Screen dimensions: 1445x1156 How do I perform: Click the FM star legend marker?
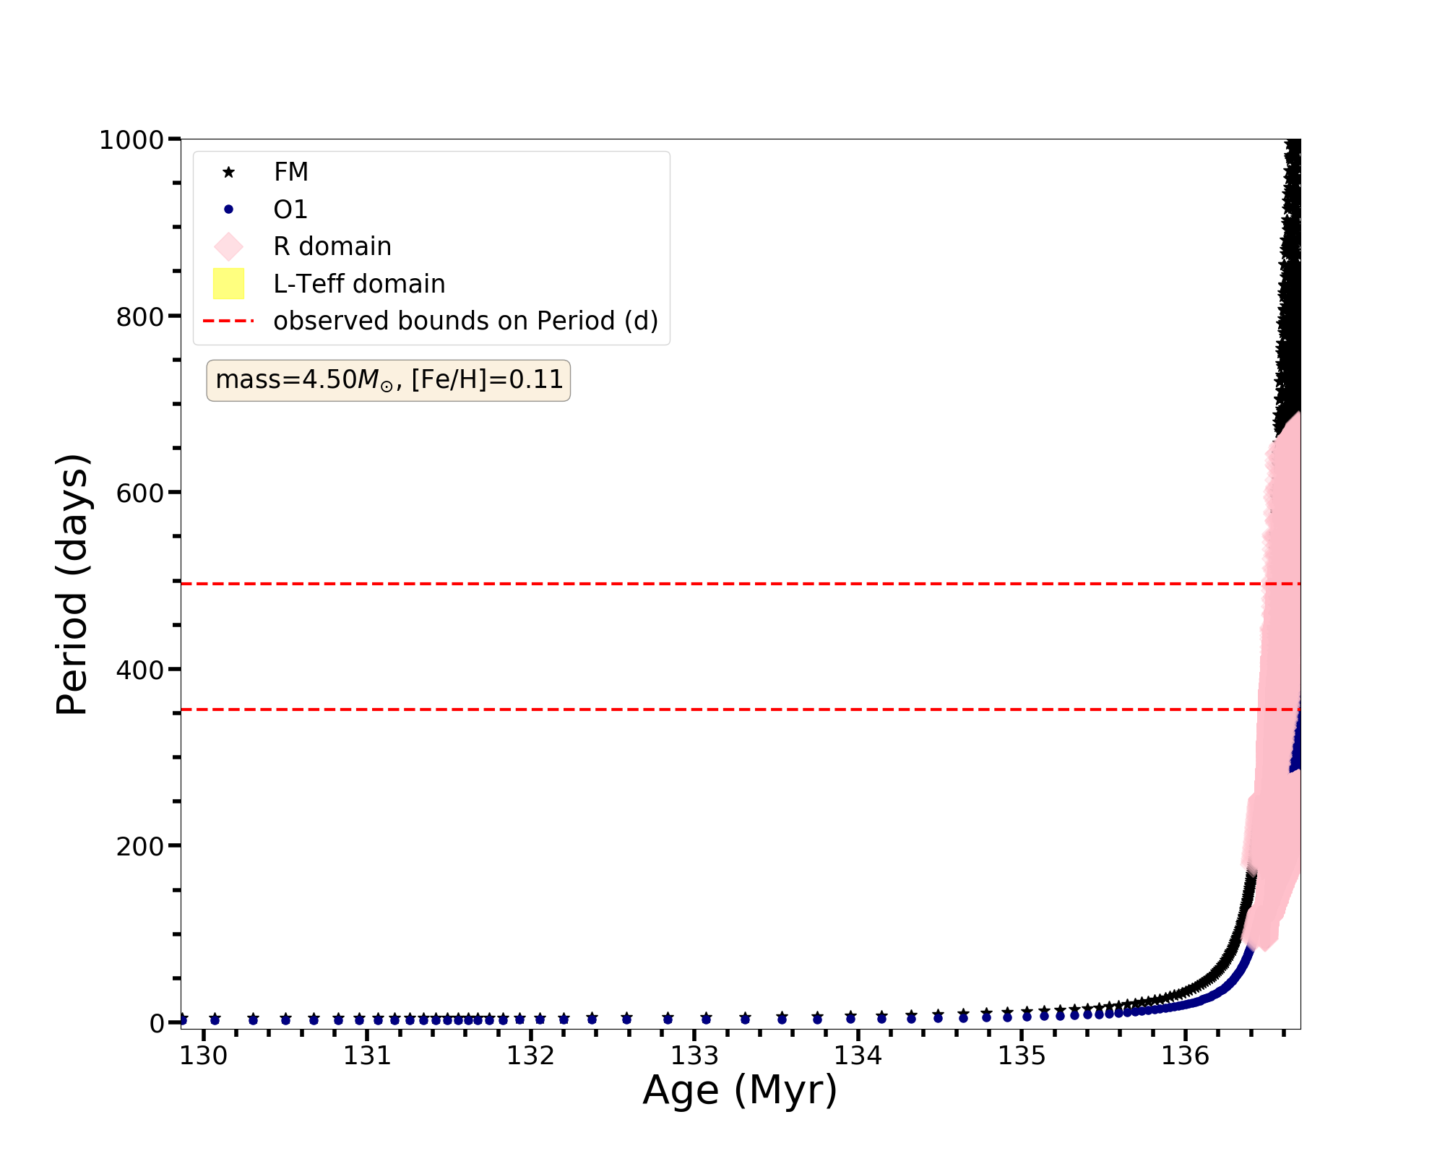[228, 172]
